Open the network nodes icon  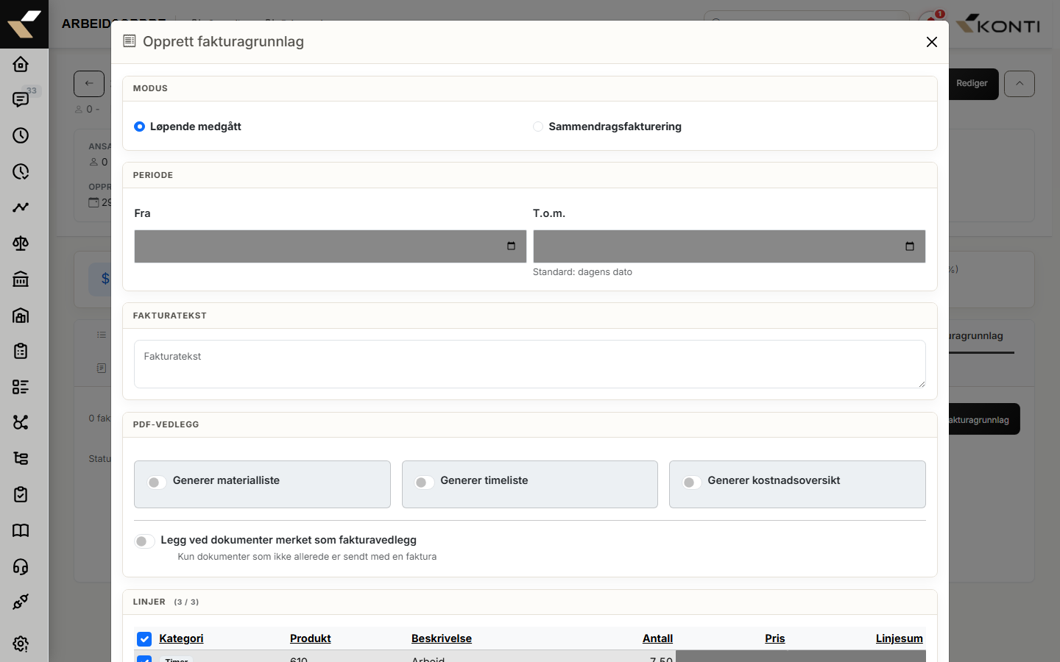[21, 422]
